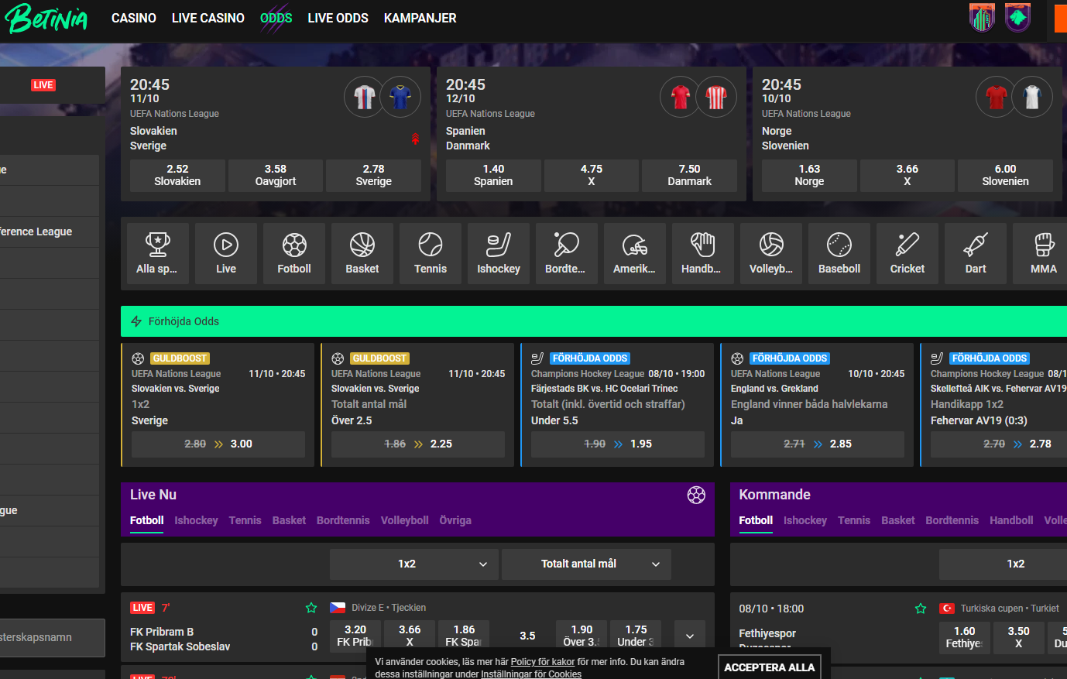Open the 1x2 market dropdown under Live Nu
This screenshot has height=679, width=1067.
click(414, 564)
